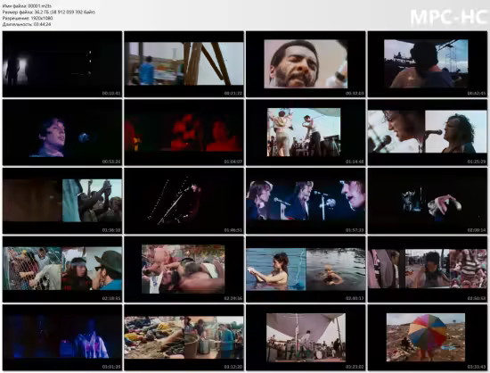Click the stage tower thumbnail at 00:42:45
This screenshot has width=490, height=373.
(427, 64)
